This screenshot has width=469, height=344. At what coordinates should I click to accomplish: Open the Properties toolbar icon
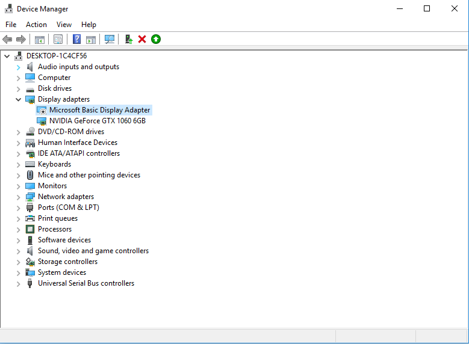point(58,39)
